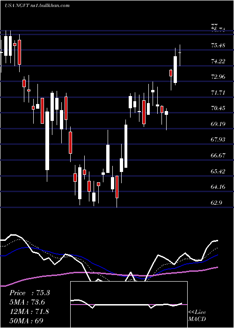Click the 72.96 price axis label
Screen dimensions: 234x328
point(218,77)
